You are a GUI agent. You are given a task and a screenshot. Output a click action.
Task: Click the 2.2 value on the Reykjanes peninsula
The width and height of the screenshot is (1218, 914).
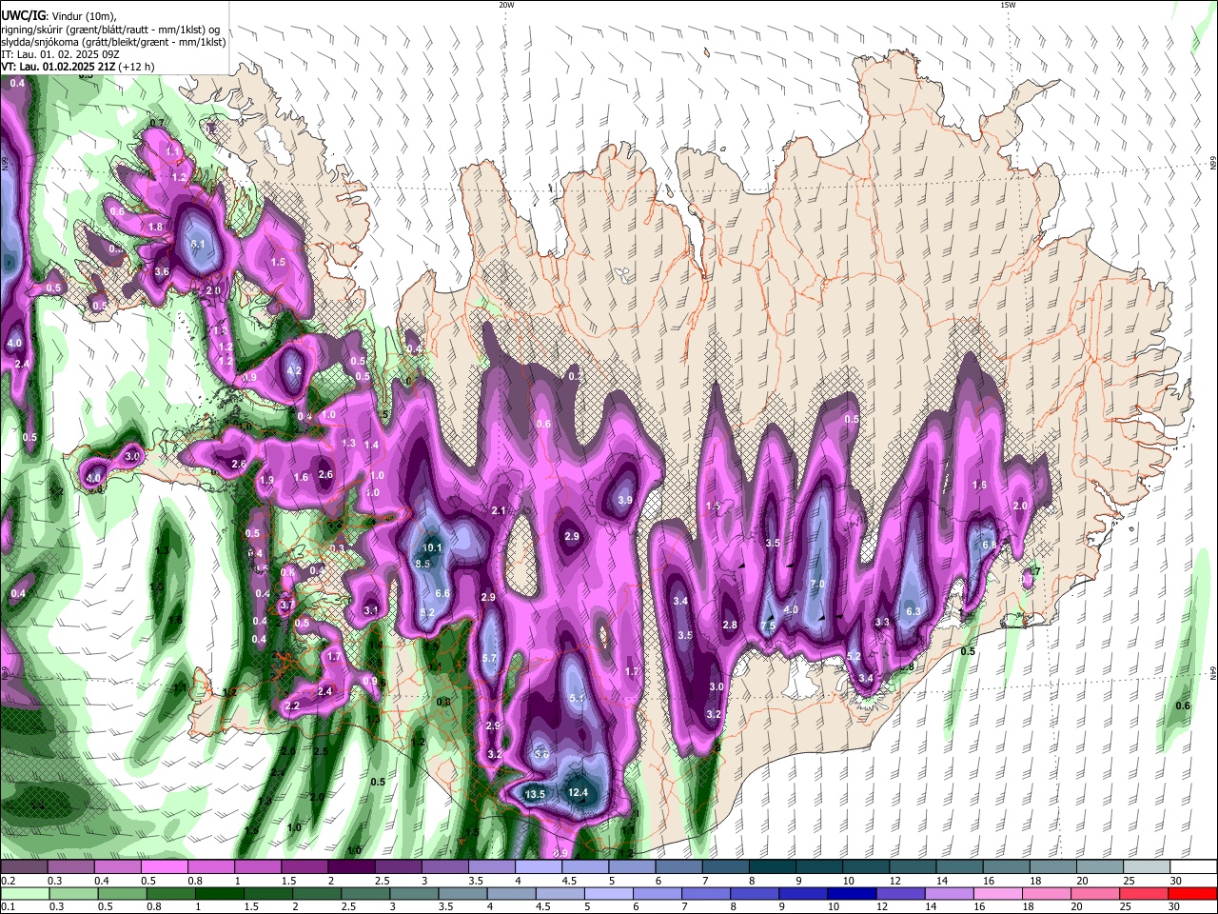(292, 705)
